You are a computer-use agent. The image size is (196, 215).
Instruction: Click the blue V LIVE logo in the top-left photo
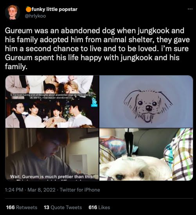click(x=94, y=103)
